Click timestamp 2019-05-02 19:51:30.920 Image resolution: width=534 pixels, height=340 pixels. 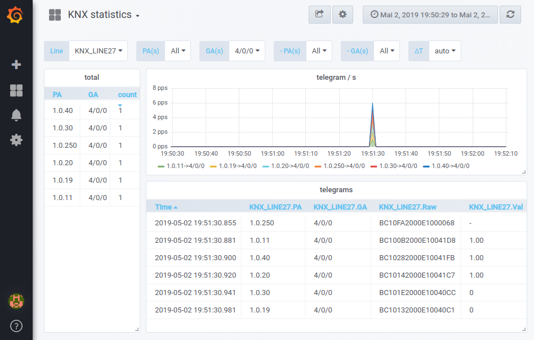click(195, 275)
